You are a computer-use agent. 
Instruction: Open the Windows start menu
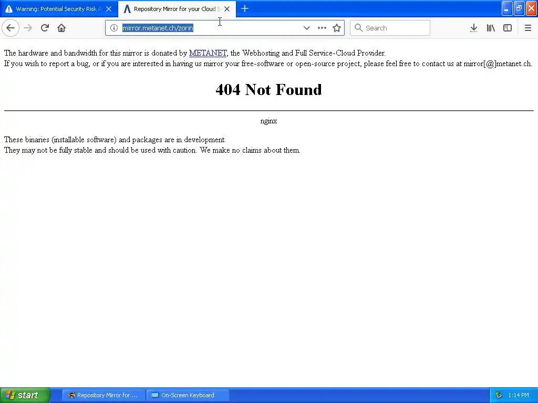[25, 395]
